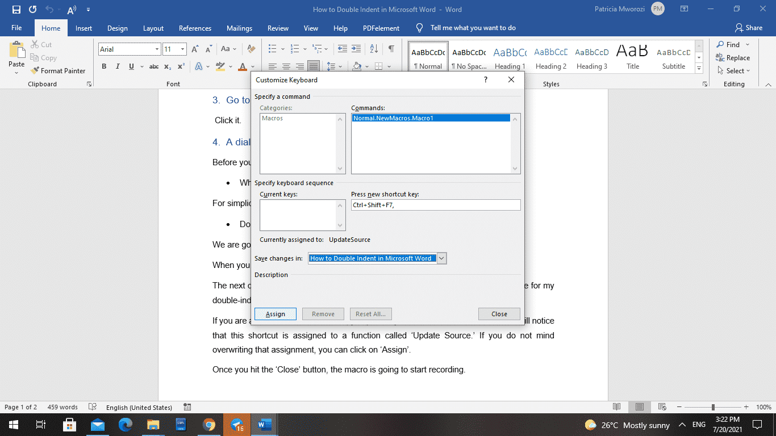Open the Paste options dropdown arrow
Viewport: 776px width, 436px height.
pyautogui.click(x=16, y=72)
